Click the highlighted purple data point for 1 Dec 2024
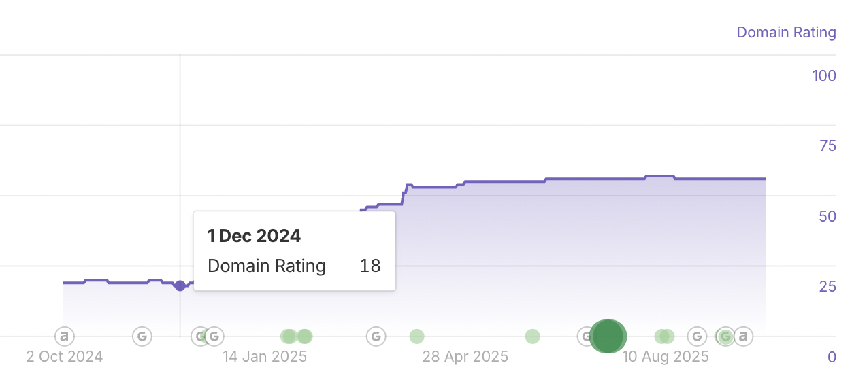The width and height of the screenshot is (852, 382). coord(180,285)
